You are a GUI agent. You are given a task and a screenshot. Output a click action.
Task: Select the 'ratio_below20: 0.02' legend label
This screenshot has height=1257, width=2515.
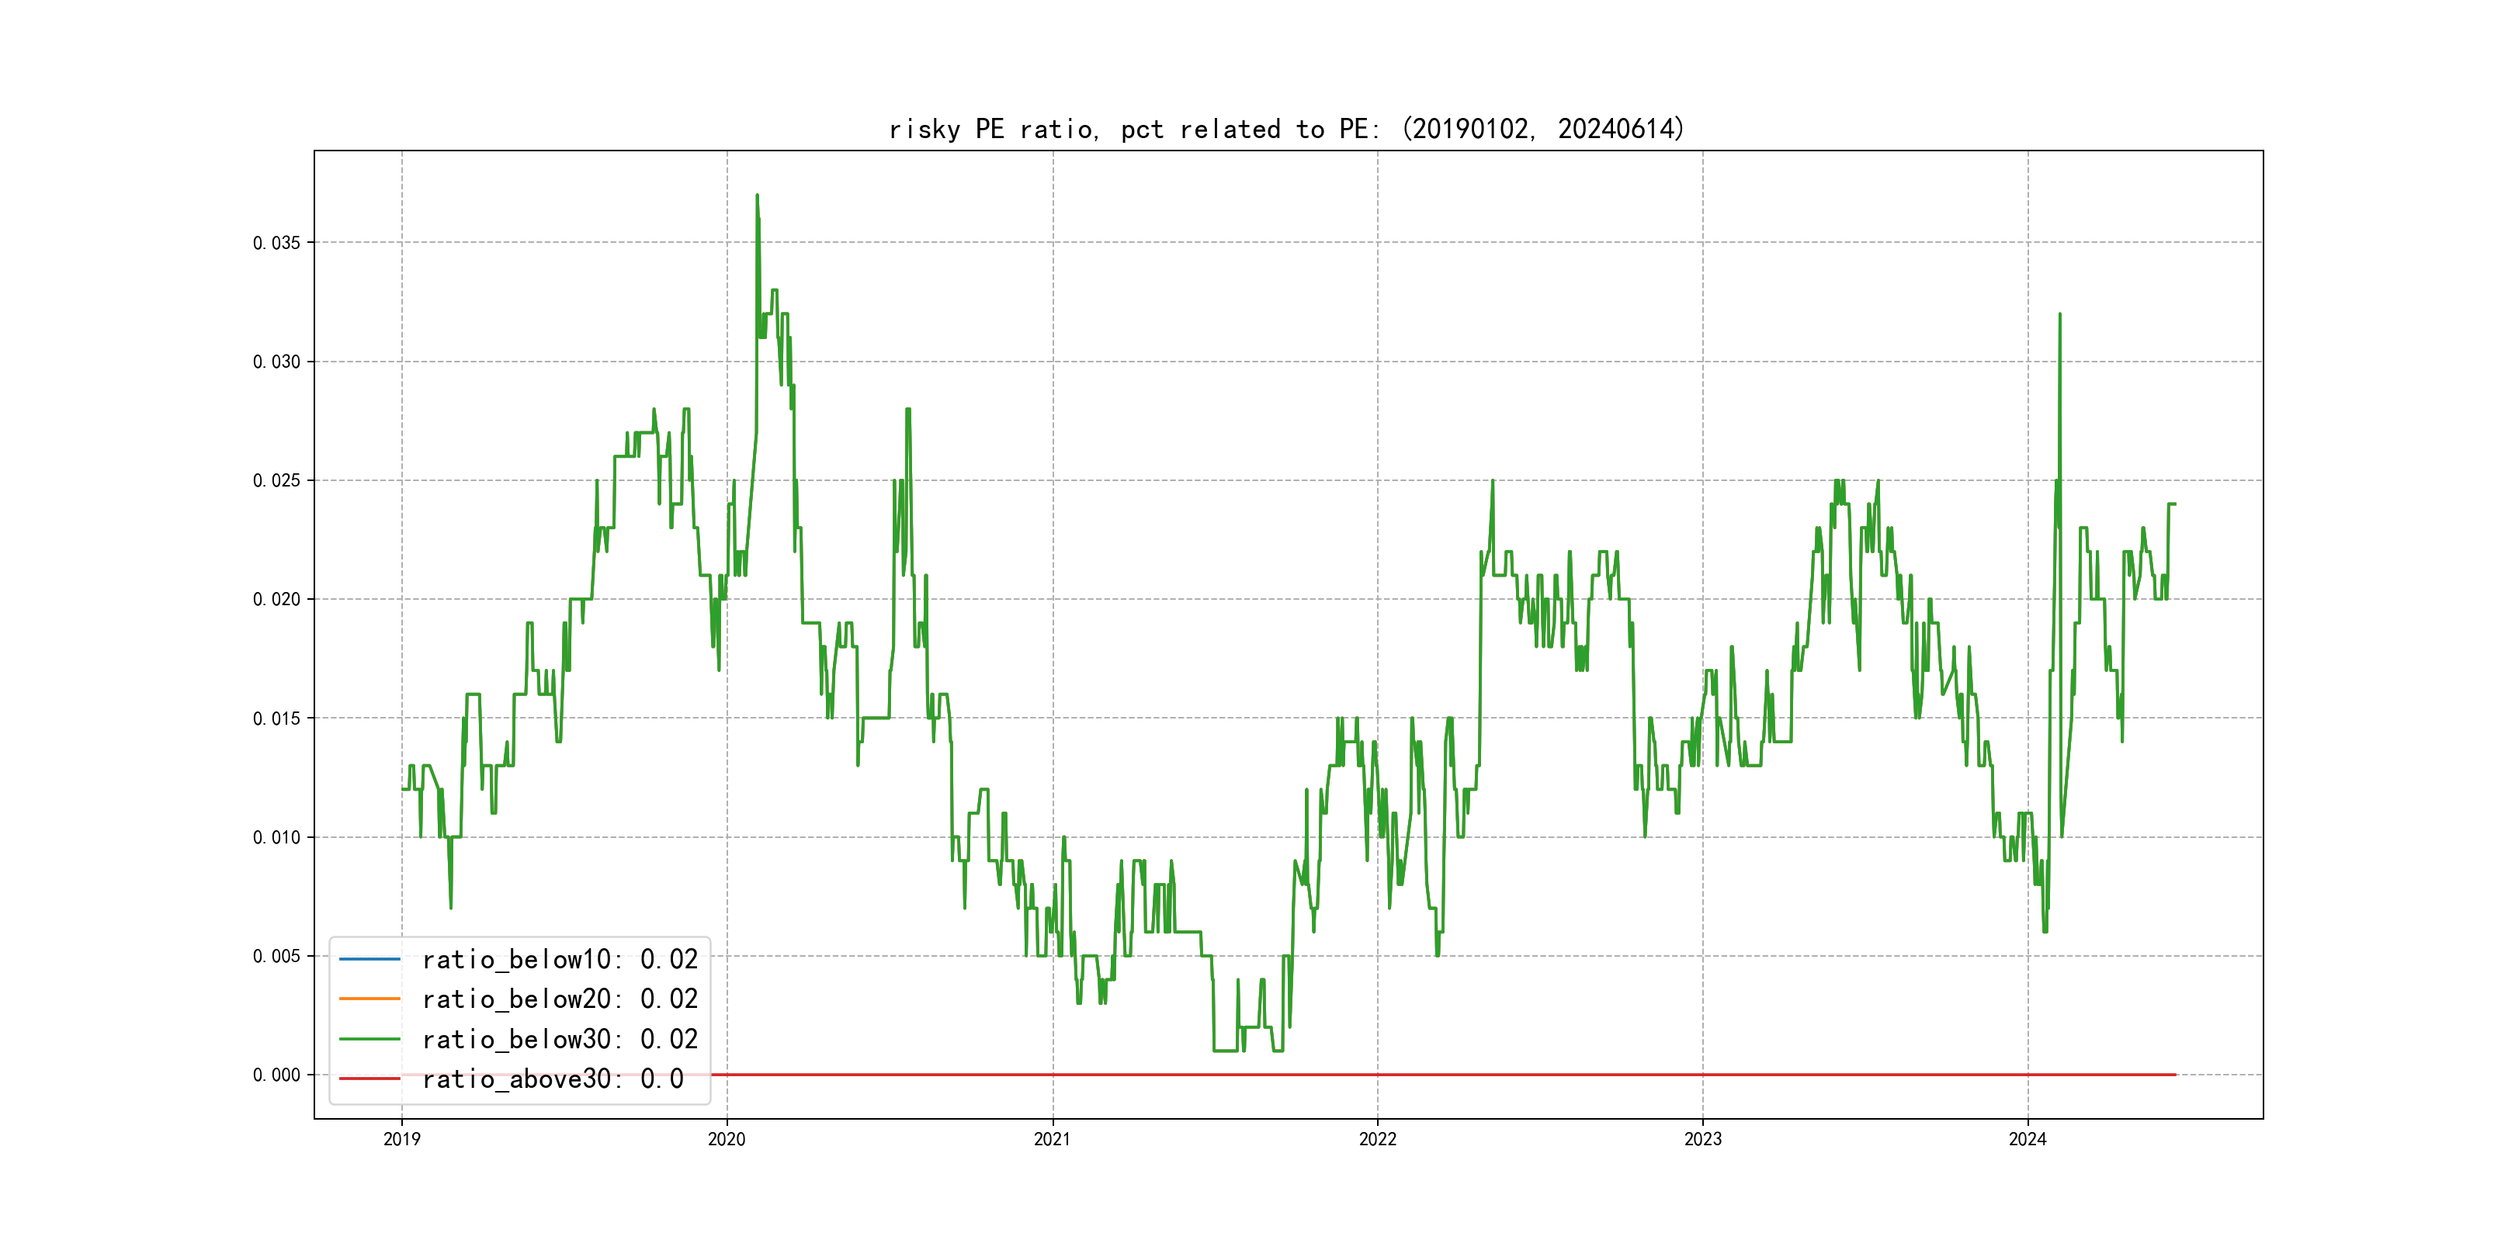point(560,999)
